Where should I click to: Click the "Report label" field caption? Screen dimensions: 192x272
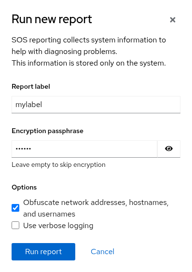pos(31,86)
